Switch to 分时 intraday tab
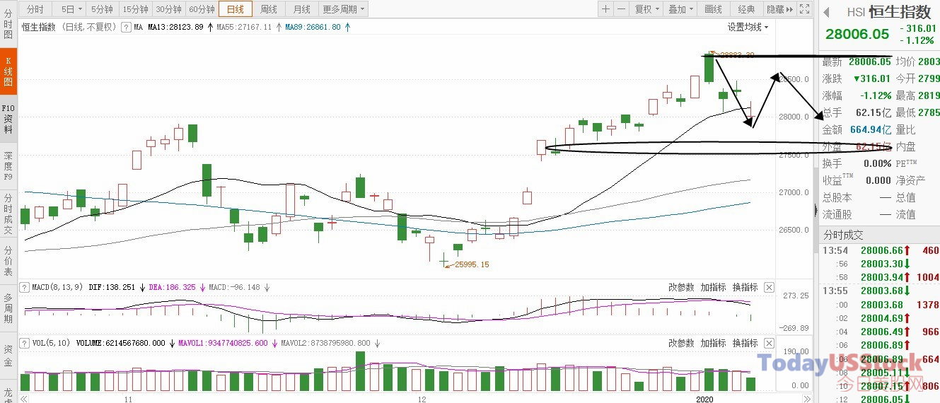Screen dimensions: 940x403 35,9
